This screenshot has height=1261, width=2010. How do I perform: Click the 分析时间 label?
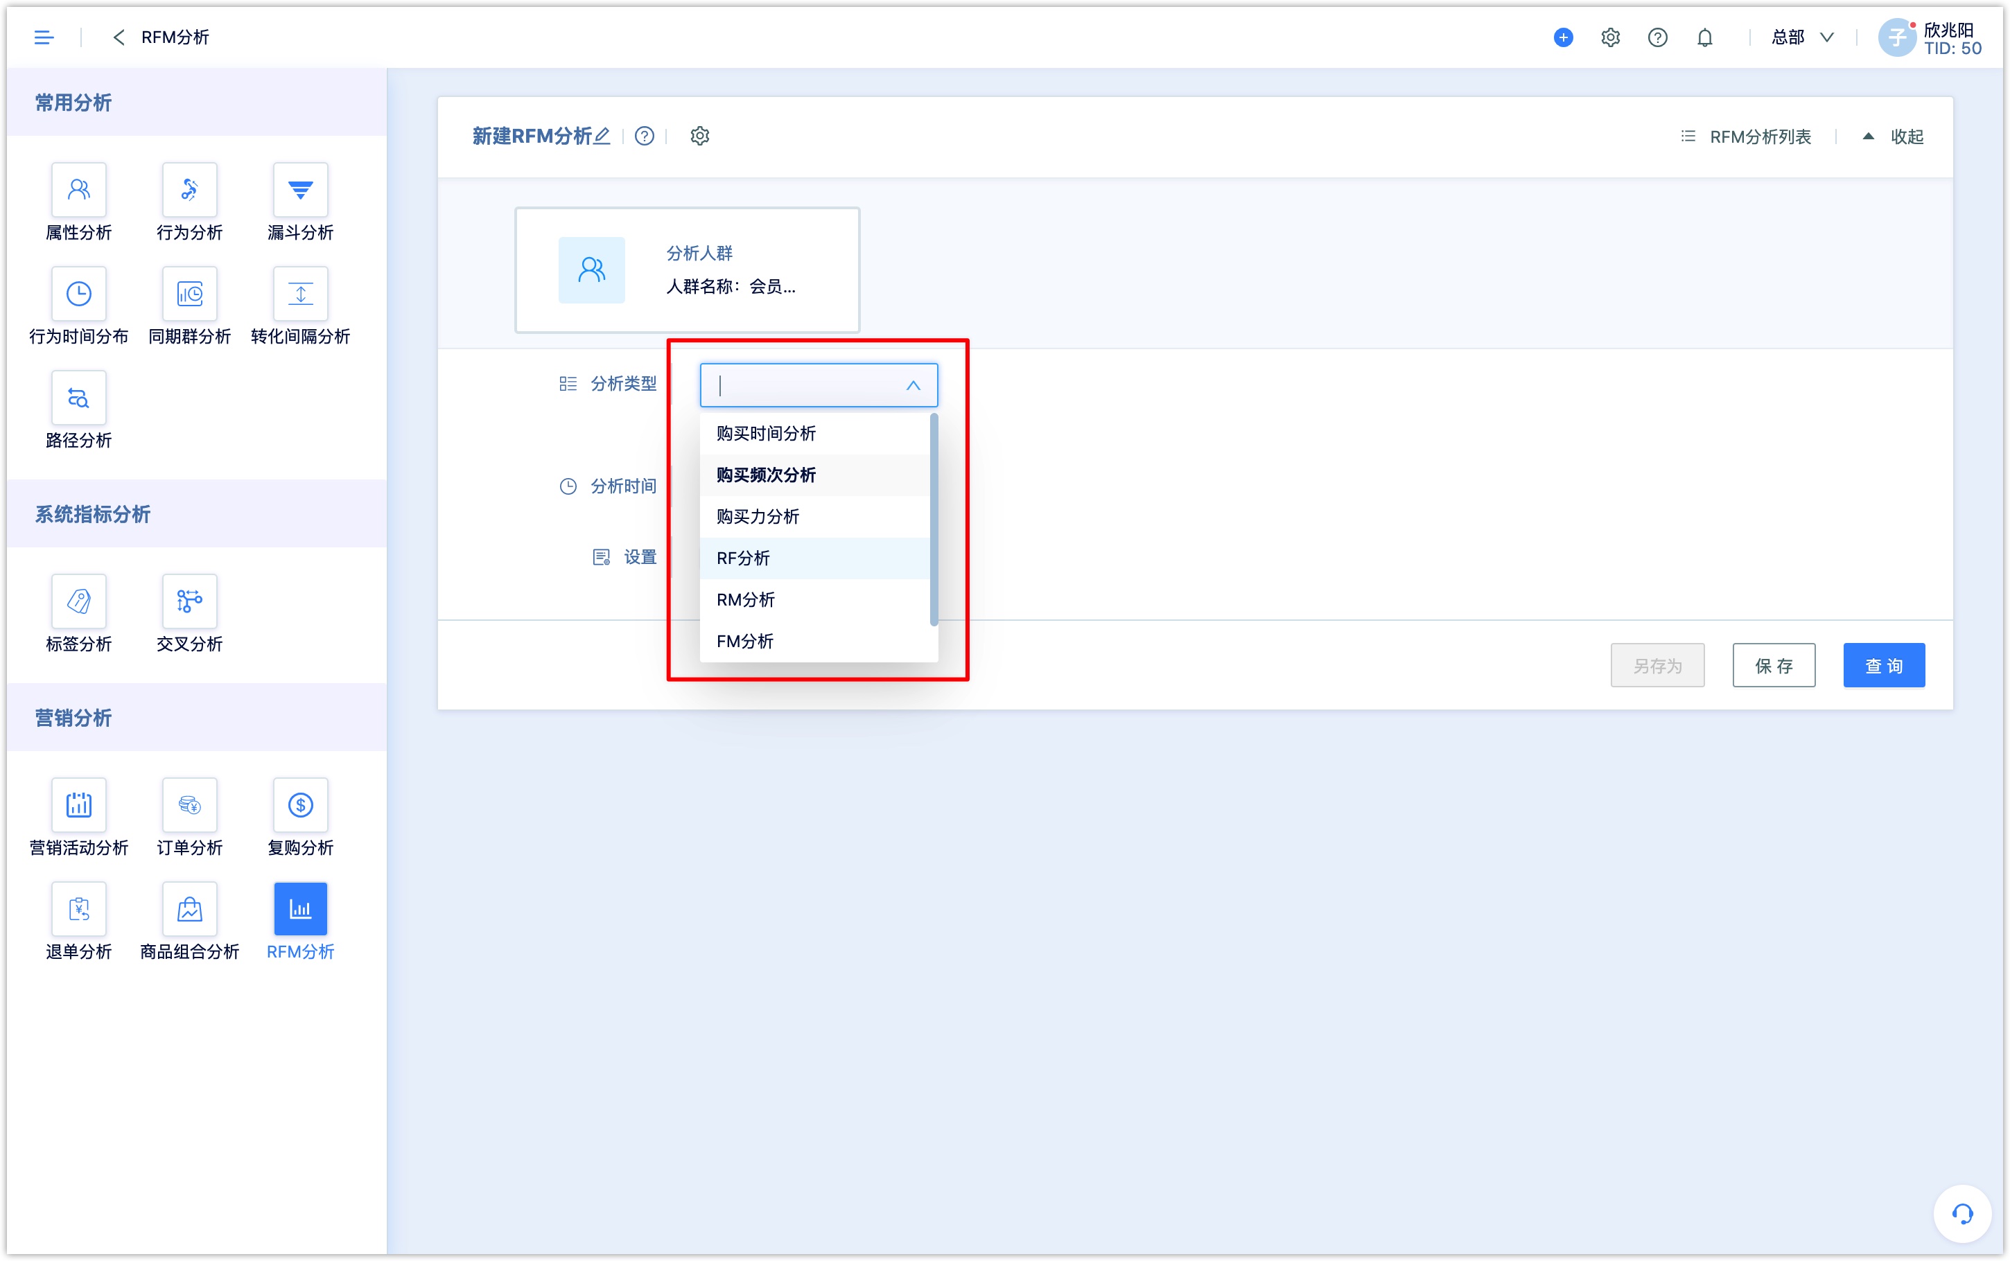[624, 486]
